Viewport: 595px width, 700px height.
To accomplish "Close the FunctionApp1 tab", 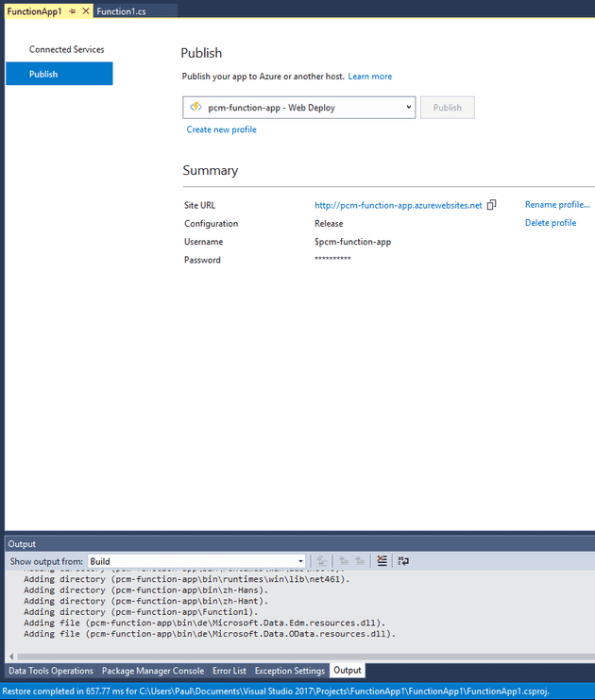I will 86,10.
